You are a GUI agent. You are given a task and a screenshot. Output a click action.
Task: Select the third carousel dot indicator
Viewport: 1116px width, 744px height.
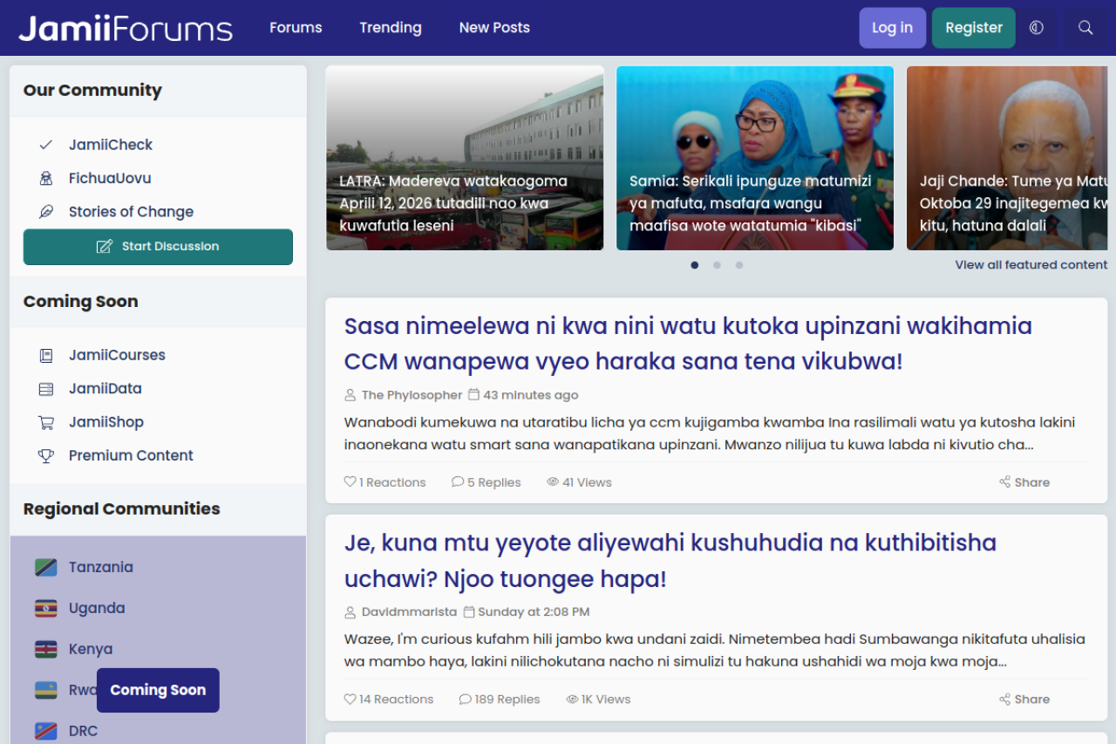tap(739, 265)
